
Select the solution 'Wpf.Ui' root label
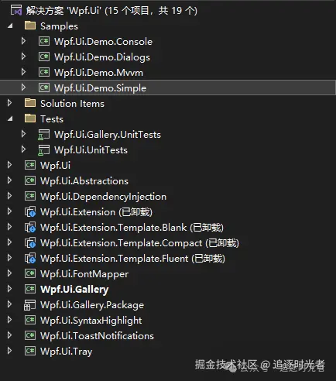coord(111,11)
